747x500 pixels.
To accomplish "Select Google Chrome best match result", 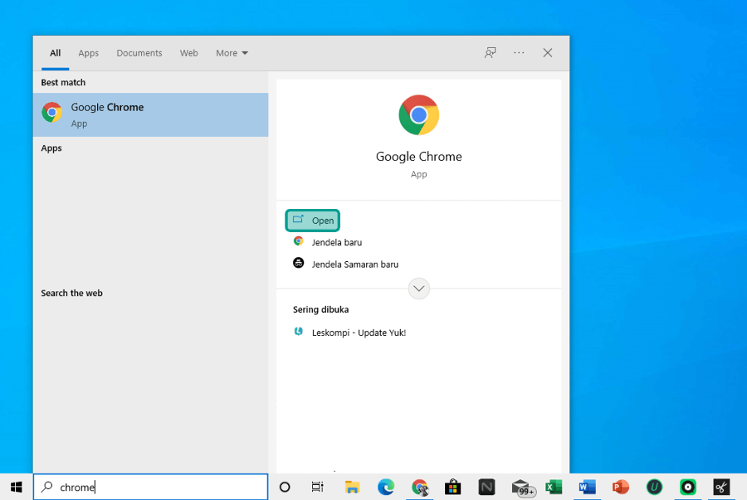I will (150, 114).
